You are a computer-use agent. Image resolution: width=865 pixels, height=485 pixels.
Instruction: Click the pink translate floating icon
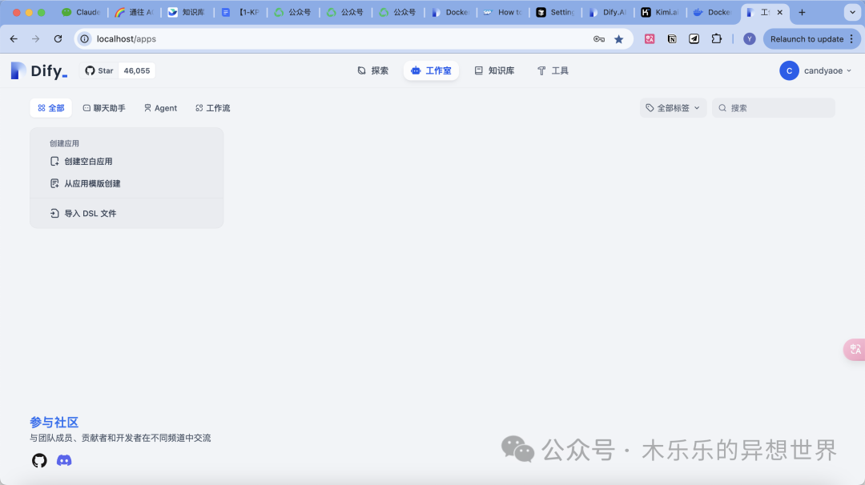click(855, 350)
